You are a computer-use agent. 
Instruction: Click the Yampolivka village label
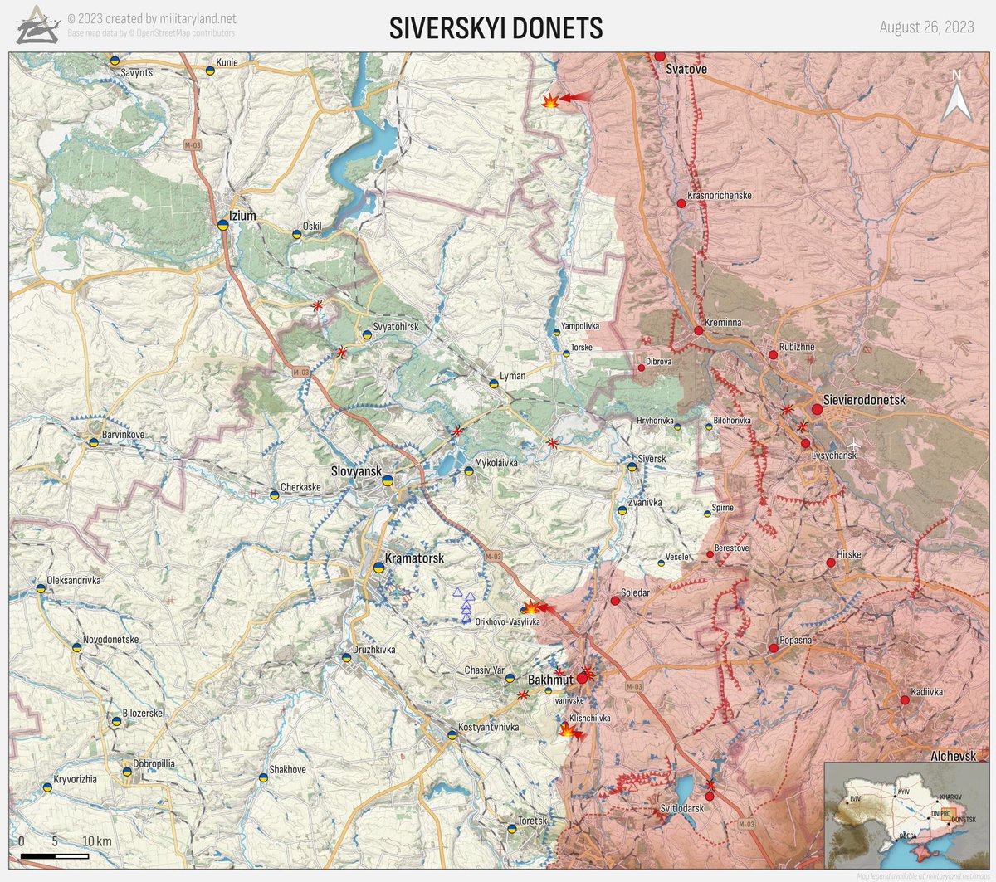pyautogui.click(x=580, y=327)
